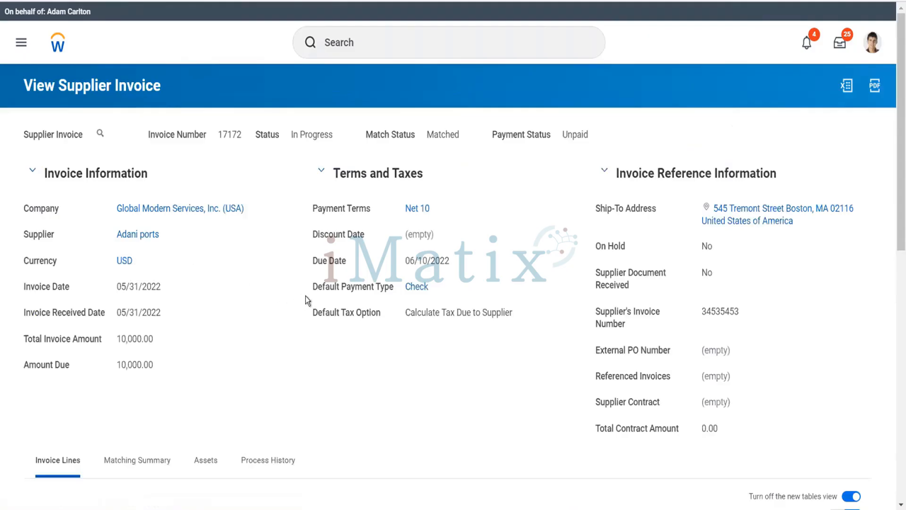Select the Invoice Lines tab
Viewport: 906px width, 510px height.
58,460
